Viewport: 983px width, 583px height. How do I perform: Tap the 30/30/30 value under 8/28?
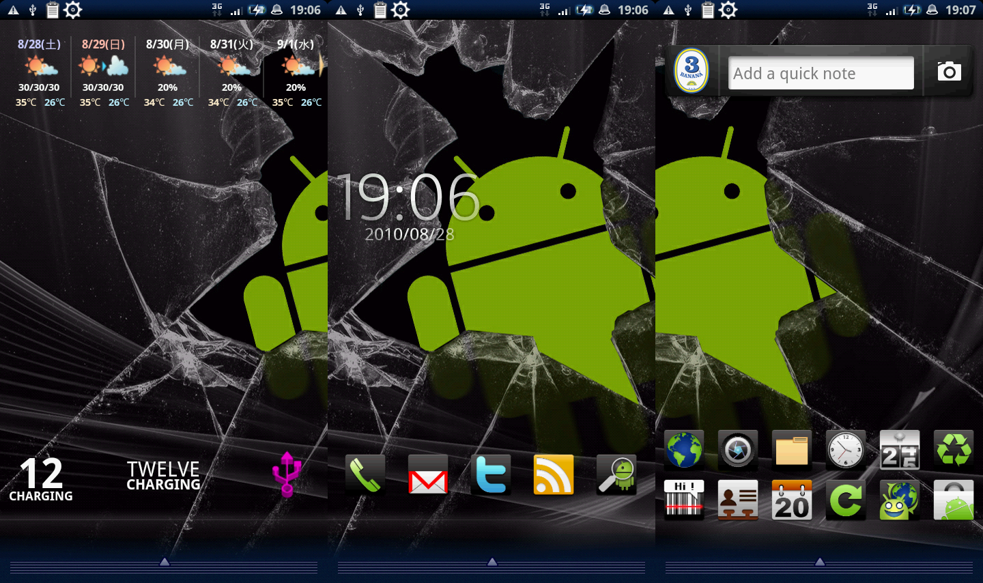[39, 87]
